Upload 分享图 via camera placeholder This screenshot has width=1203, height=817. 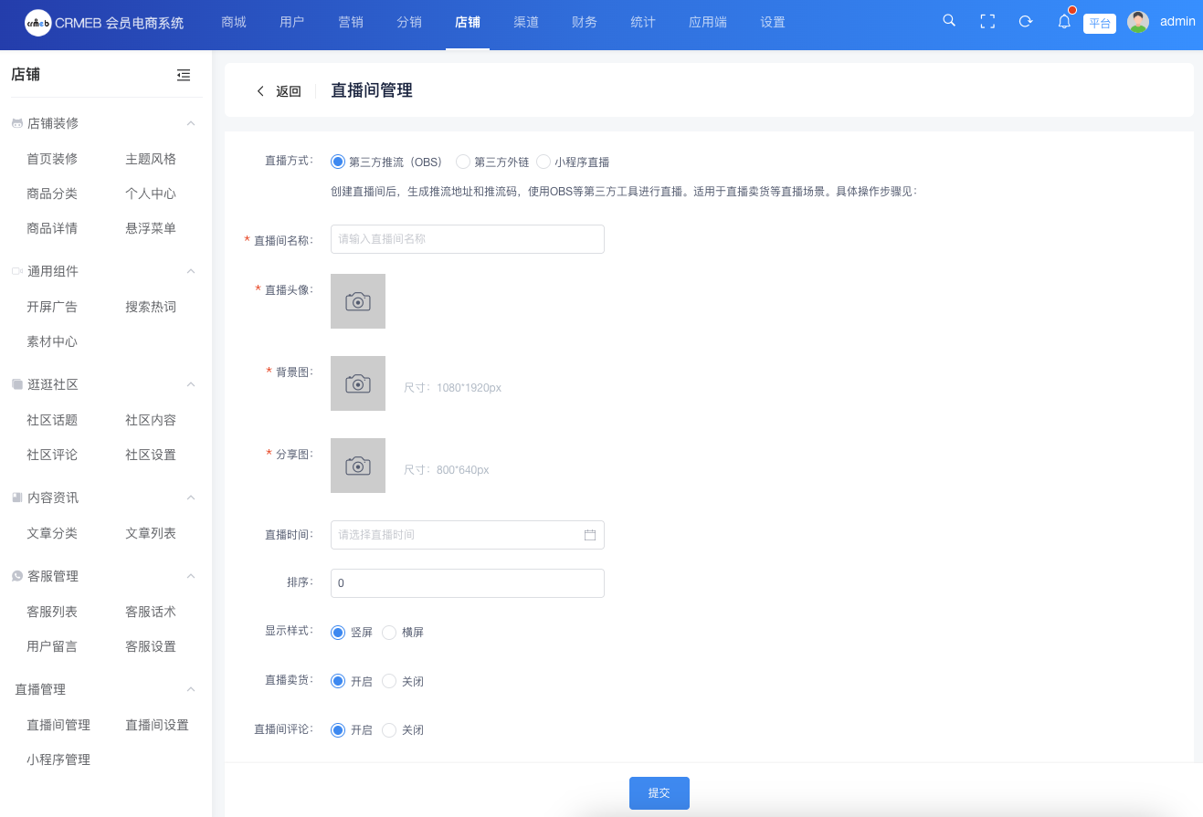coord(358,466)
